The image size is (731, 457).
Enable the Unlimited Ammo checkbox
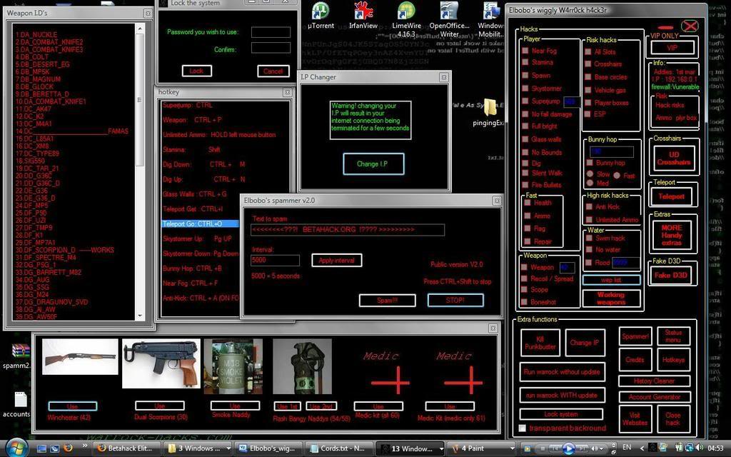pos(589,220)
